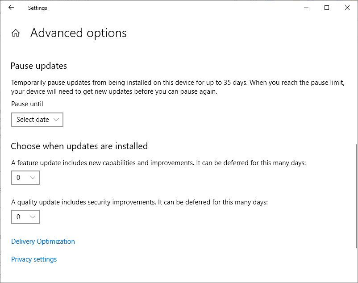Click the quality update description text
Image resolution: width=358 pixels, height=283 pixels.
[x=139, y=202]
